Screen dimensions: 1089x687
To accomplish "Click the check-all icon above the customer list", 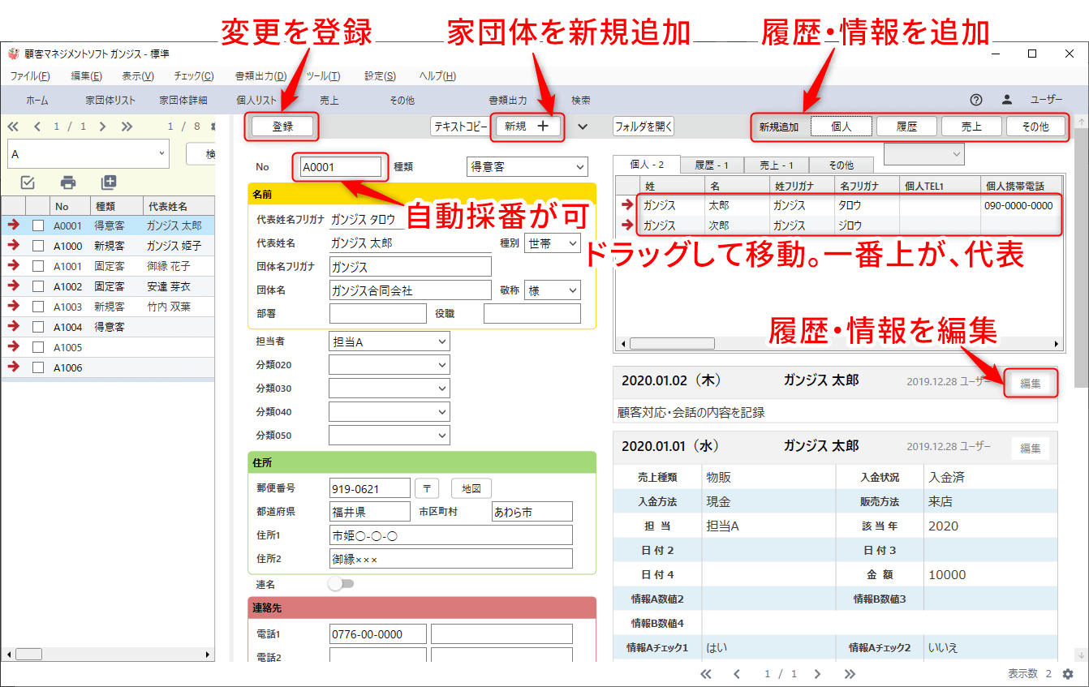I will point(28,182).
